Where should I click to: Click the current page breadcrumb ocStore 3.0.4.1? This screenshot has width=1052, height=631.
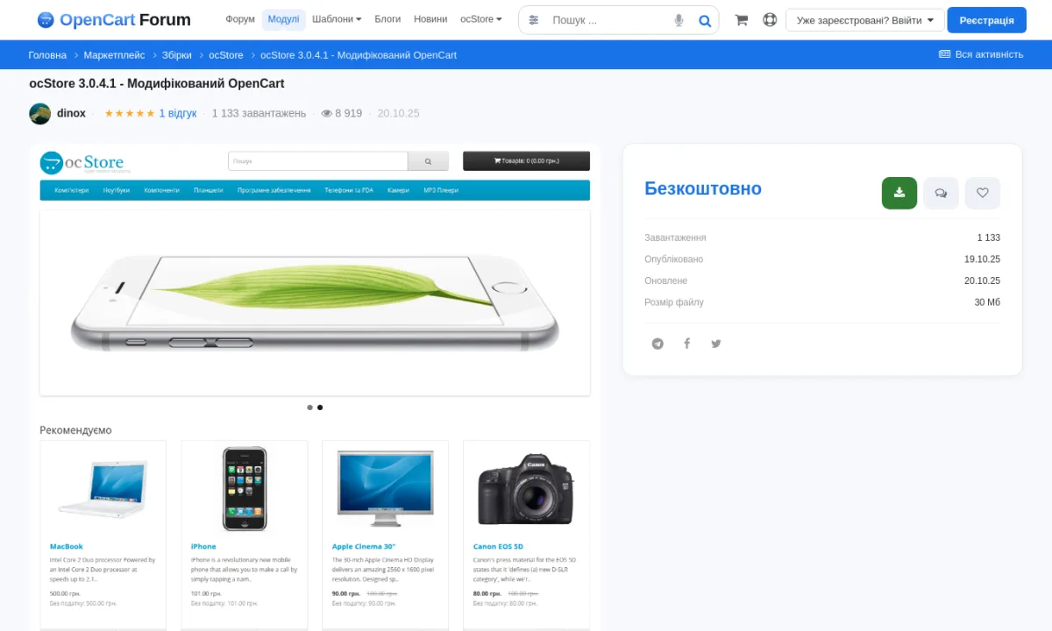click(x=359, y=54)
